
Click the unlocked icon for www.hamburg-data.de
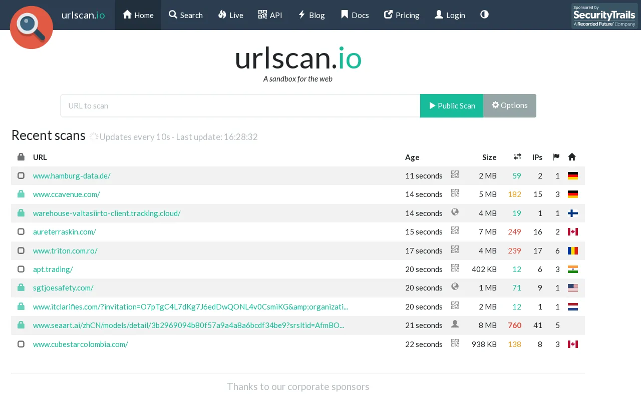tap(21, 175)
